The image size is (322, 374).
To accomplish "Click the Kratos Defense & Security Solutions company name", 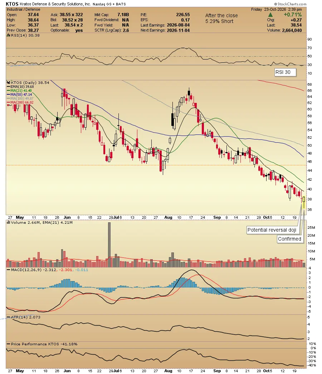I will coord(55,4).
